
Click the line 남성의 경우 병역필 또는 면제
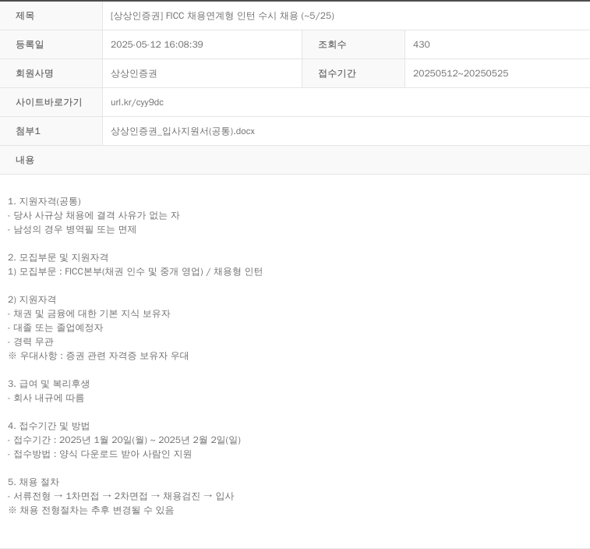coord(72,229)
